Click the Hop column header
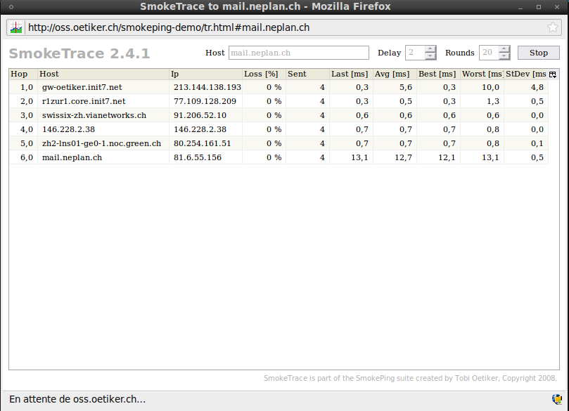The width and height of the screenshot is (569, 411). (x=23, y=74)
